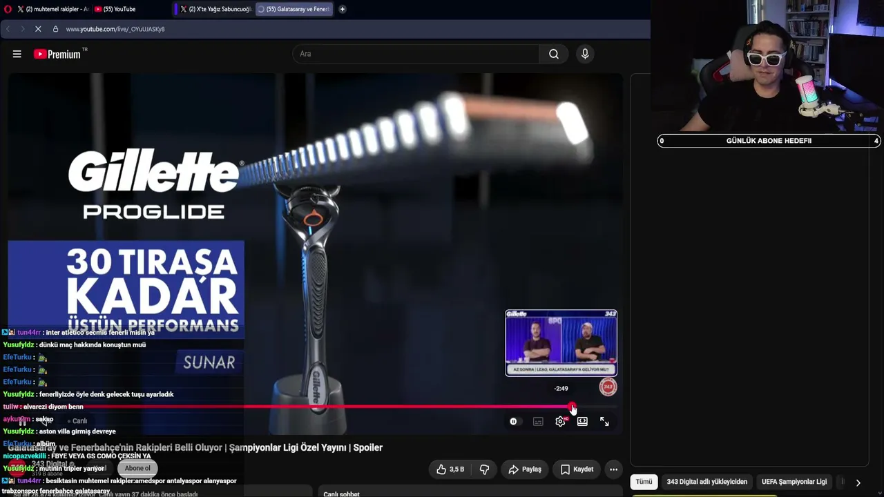Enter fullscreen video mode

[604, 421]
